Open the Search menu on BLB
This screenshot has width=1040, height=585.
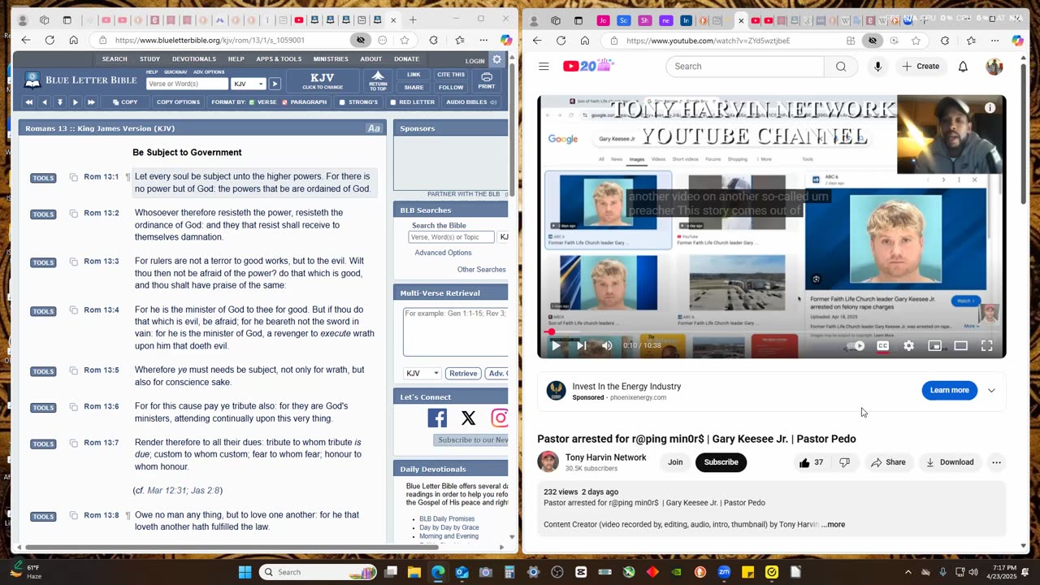coord(115,59)
